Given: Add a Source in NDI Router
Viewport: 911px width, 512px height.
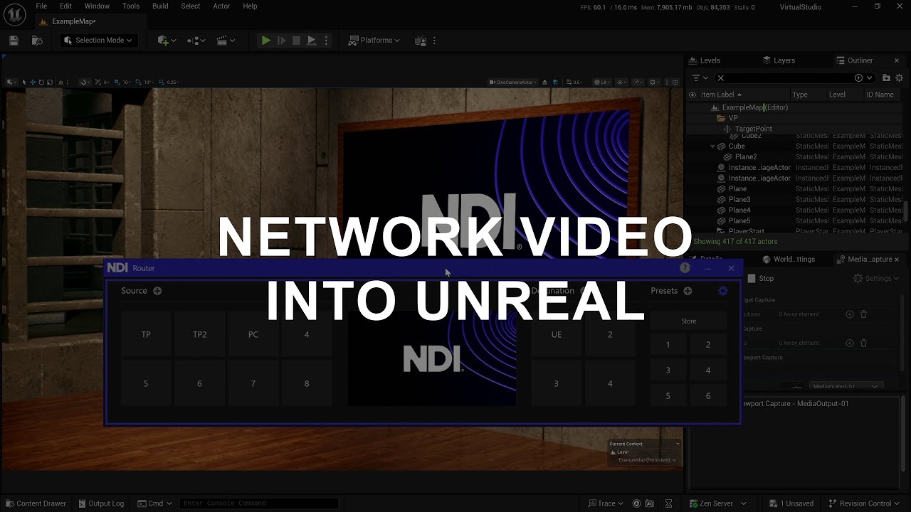Looking at the screenshot, I should [157, 291].
